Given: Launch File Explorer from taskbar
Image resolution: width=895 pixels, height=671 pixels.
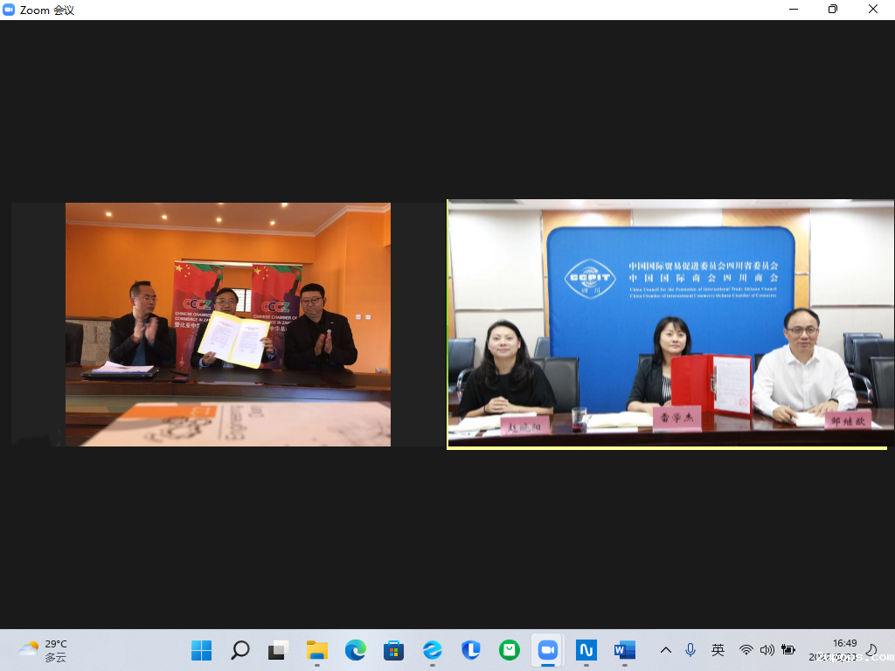Looking at the screenshot, I should click(x=316, y=650).
